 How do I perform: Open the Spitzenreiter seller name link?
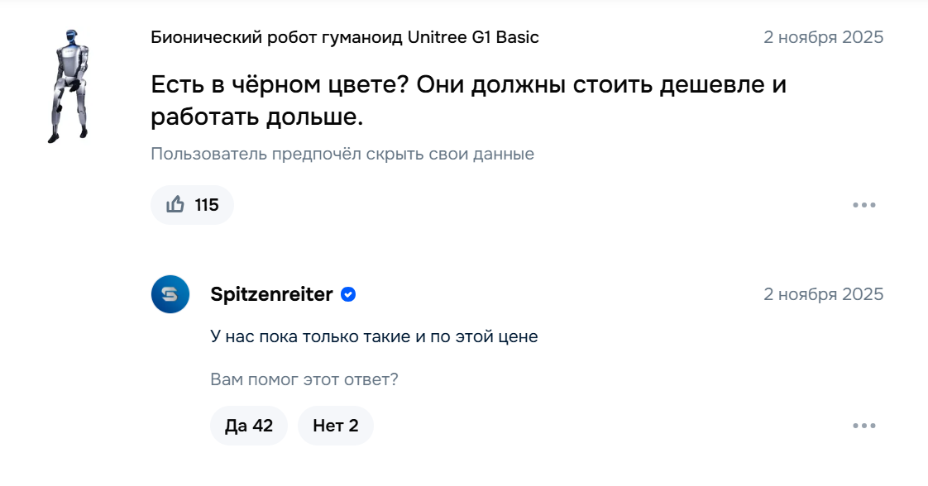click(x=272, y=294)
